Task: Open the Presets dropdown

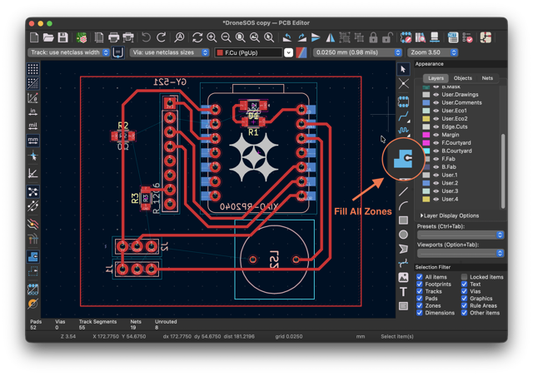Action: click(461, 235)
